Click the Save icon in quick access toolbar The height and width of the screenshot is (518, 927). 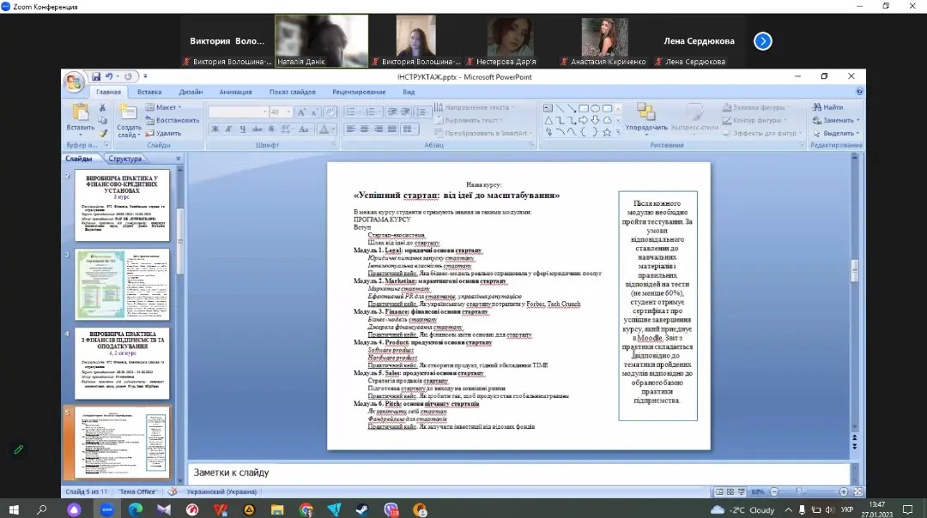coord(96,77)
